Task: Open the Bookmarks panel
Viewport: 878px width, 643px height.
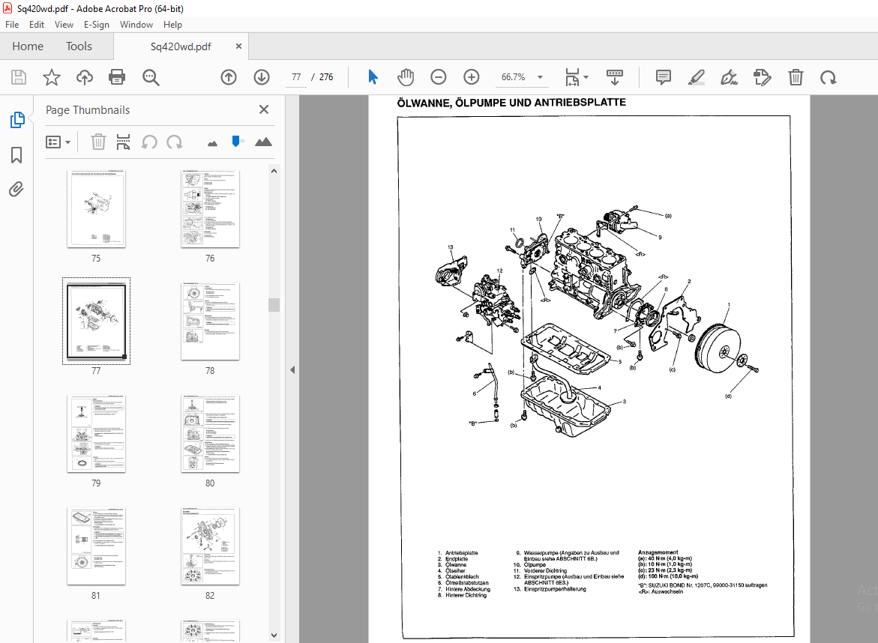Action: (x=16, y=155)
